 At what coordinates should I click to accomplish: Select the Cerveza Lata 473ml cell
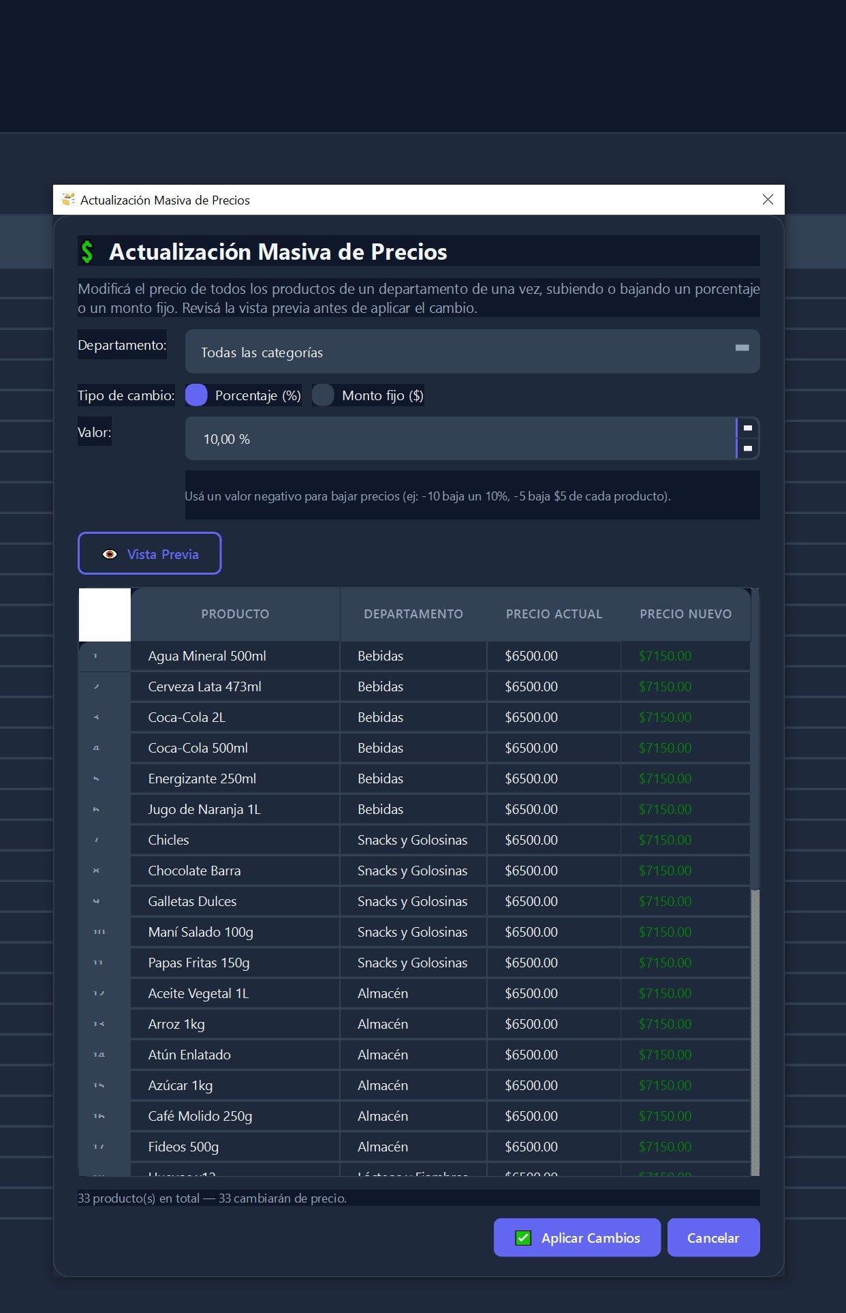click(x=235, y=686)
